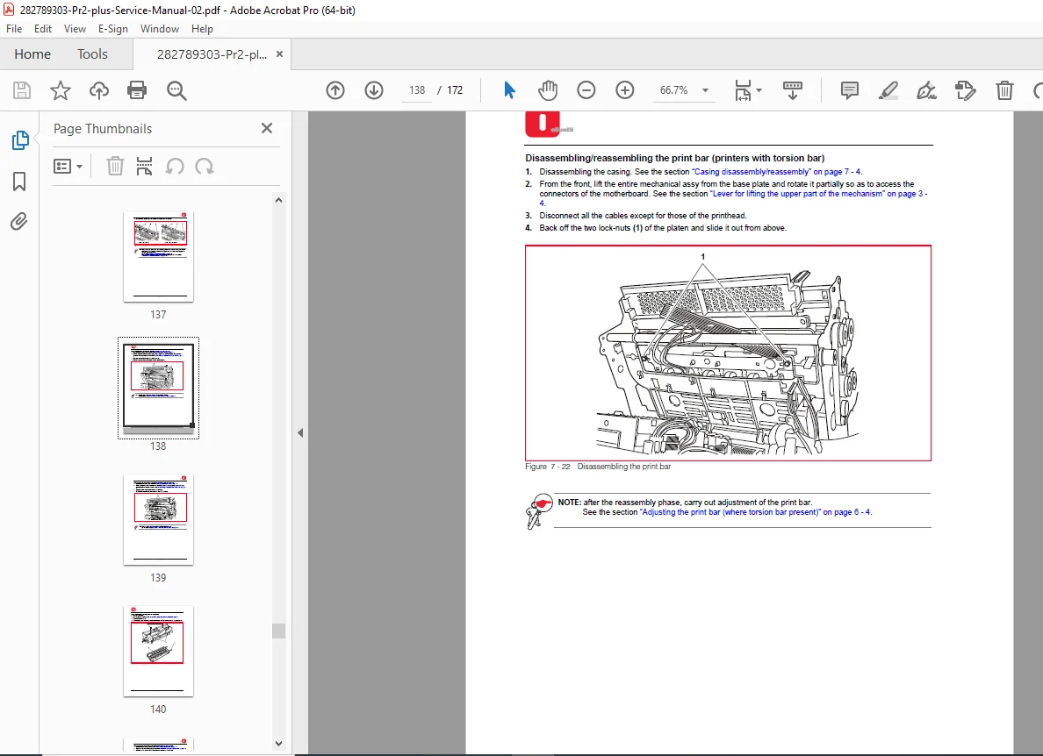The image size is (1043, 756).
Task: Open the Help menu
Action: point(202,29)
